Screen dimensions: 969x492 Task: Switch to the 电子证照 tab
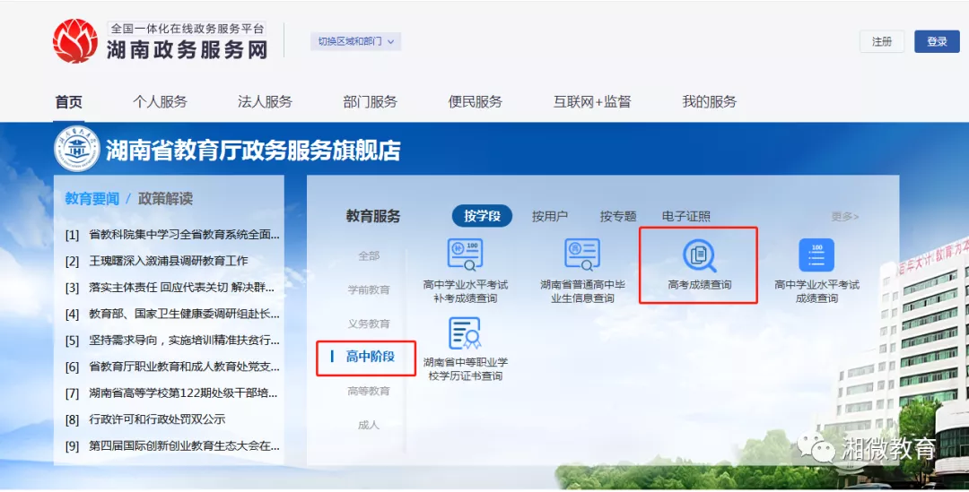pyautogui.click(x=685, y=216)
